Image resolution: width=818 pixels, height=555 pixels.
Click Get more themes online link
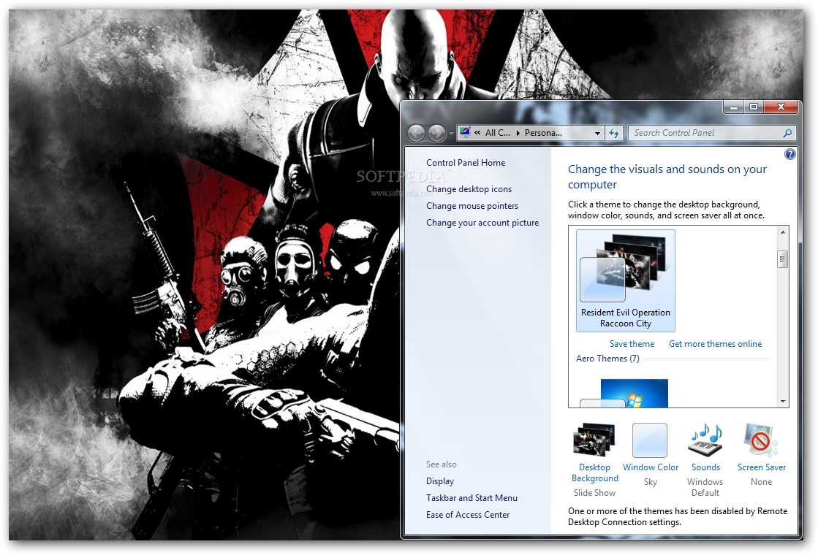715,344
